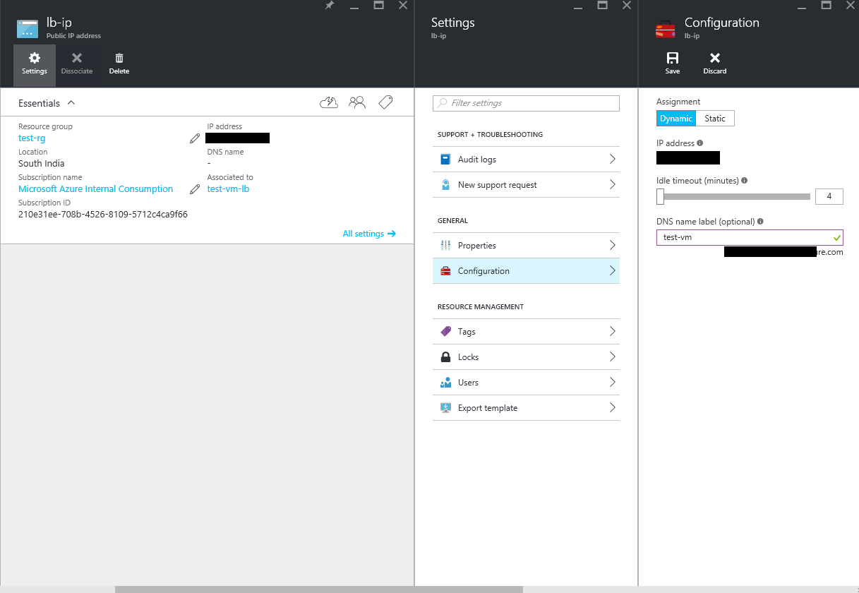Select Configuration in the Settings list

(526, 271)
